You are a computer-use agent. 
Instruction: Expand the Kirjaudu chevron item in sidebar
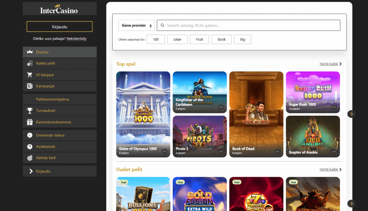coord(30,171)
